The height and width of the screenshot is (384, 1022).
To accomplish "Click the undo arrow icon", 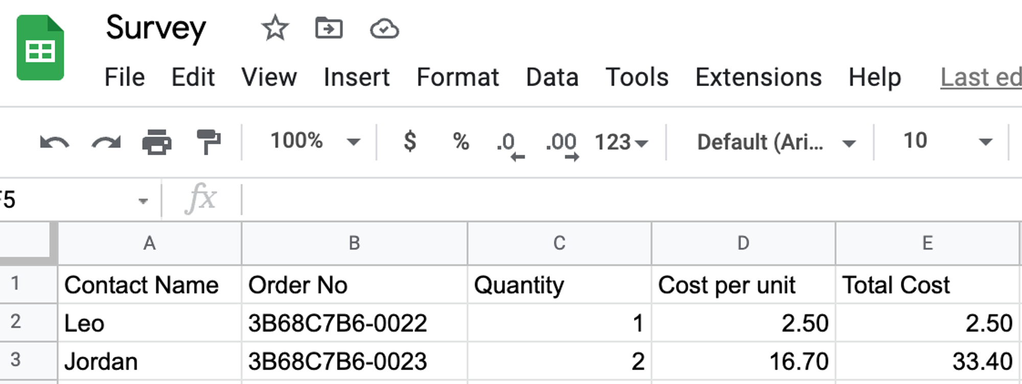I will pyautogui.click(x=54, y=142).
